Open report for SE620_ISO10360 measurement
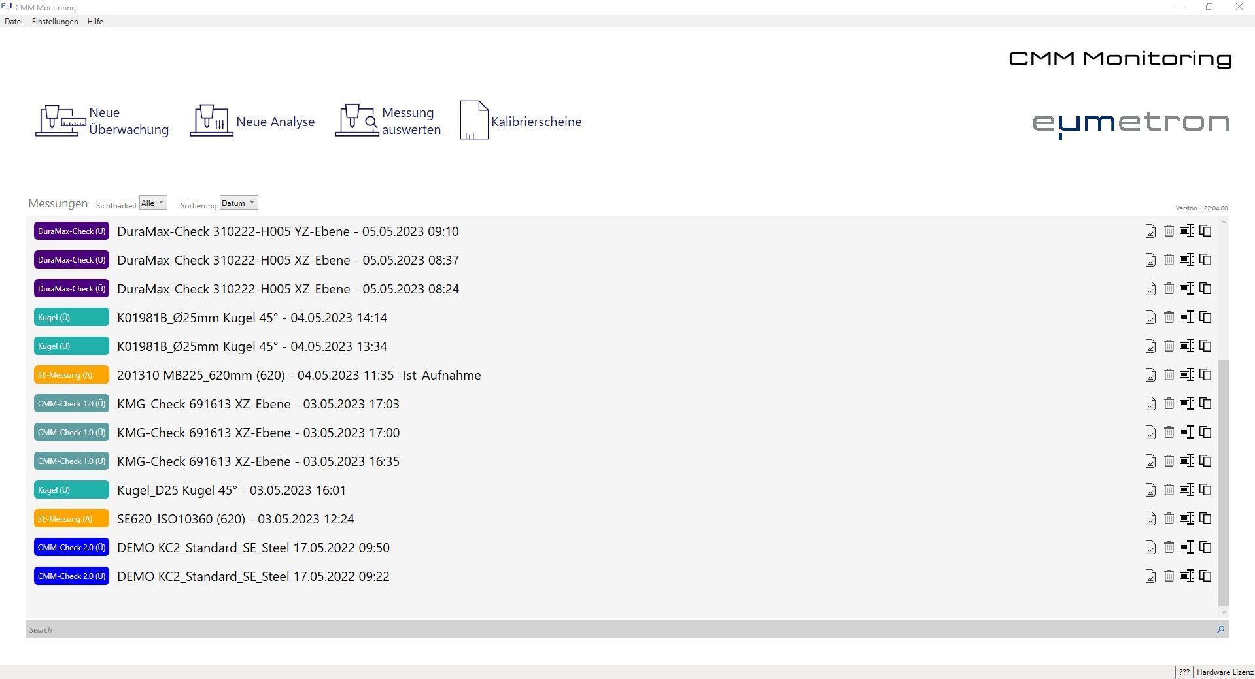This screenshot has height=679, width=1255. point(1150,519)
